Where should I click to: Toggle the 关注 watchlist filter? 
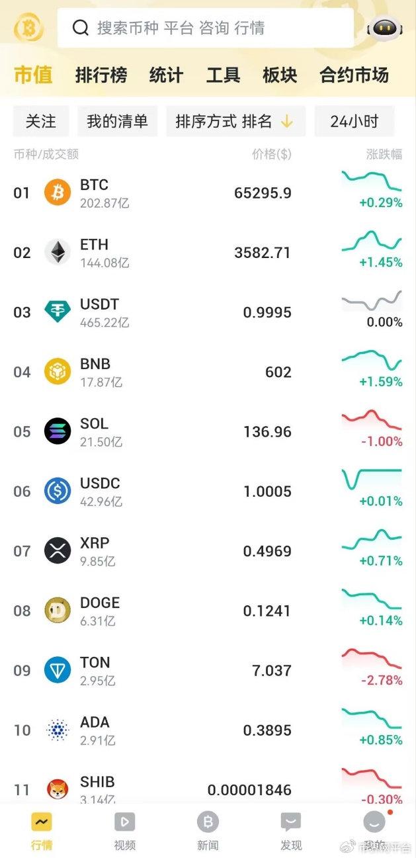click(x=41, y=122)
